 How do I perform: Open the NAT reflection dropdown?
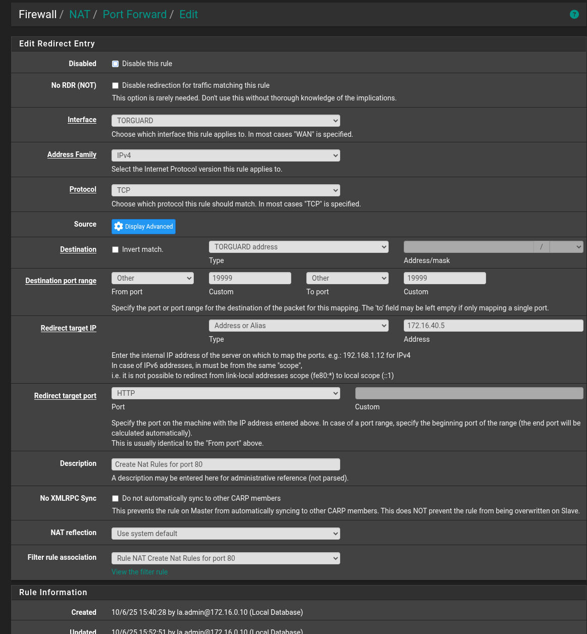pyautogui.click(x=225, y=534)
